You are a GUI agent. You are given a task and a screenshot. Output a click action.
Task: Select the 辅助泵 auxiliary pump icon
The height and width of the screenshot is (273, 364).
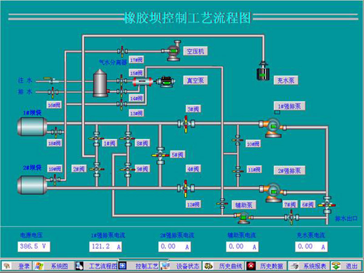[244, 217]
